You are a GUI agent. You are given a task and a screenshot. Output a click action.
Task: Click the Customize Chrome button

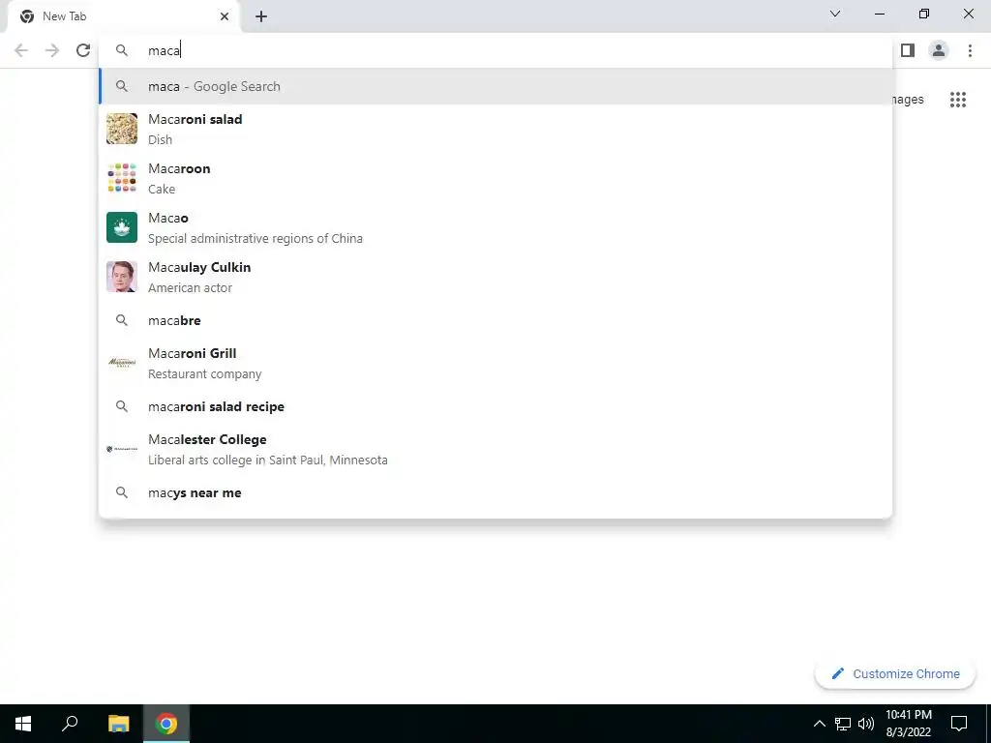click(895, 673)
